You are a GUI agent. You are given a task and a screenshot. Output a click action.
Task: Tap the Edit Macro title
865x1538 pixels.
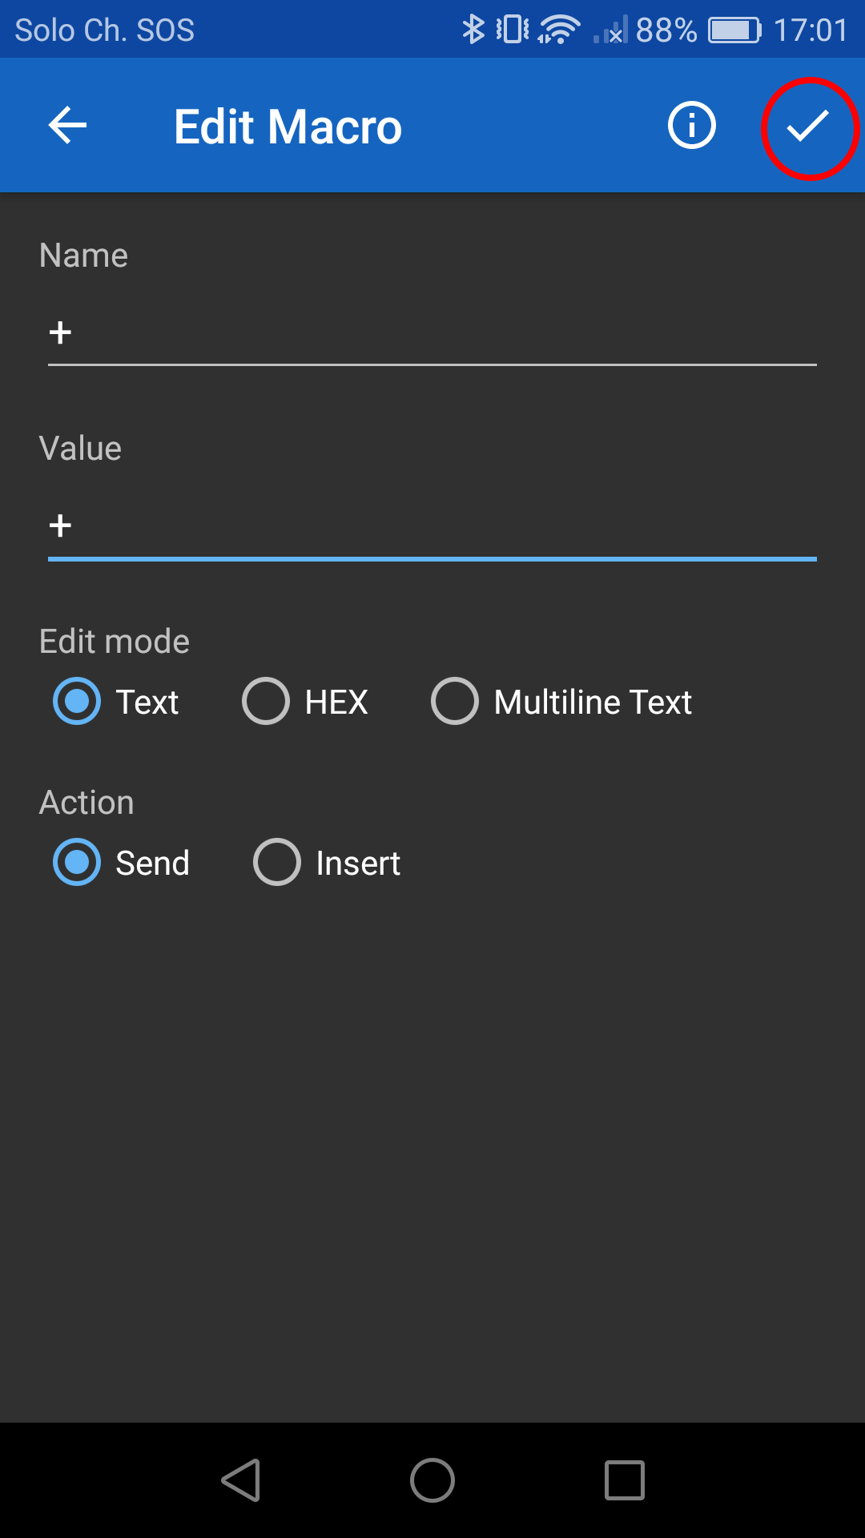tap(288, 127)
